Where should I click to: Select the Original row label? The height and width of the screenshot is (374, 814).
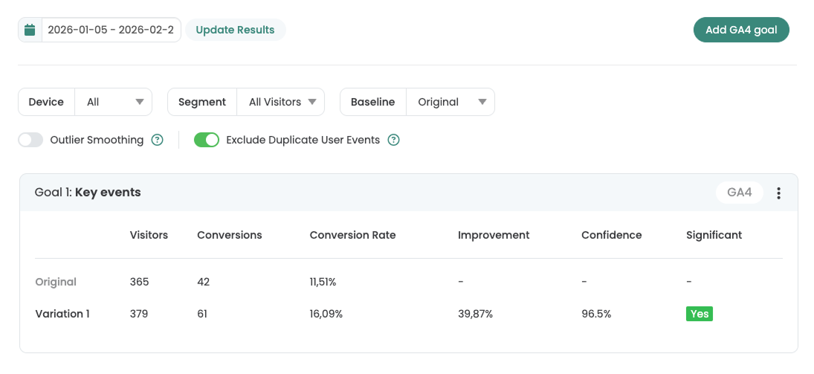click(x=56, y=282)
